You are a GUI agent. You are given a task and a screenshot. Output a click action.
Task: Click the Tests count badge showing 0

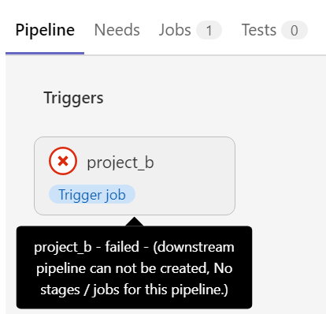295,30
